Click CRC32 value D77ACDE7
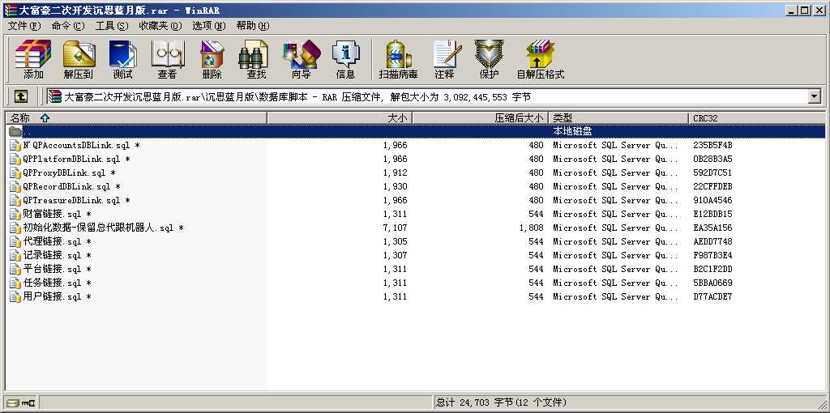Image resolution: width=830 pixels, height=413 pixels. coord(712,296)
